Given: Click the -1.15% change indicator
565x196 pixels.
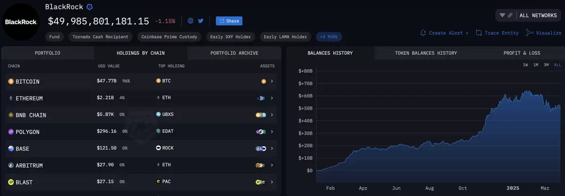Looking at the screenshot, I should [166, 21].
